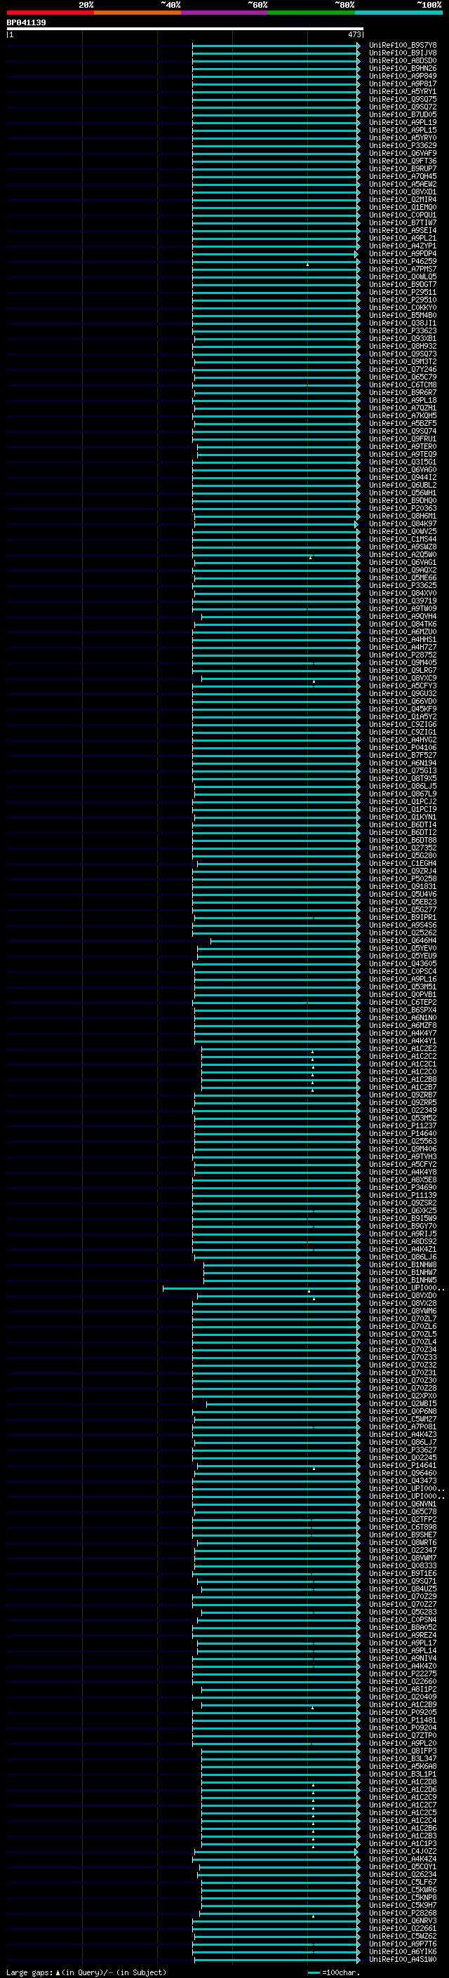Screen dimensions: 449x1978
Task: Select the last hit UniRef100_A4S1W0
Action: tap(402, 1959)
